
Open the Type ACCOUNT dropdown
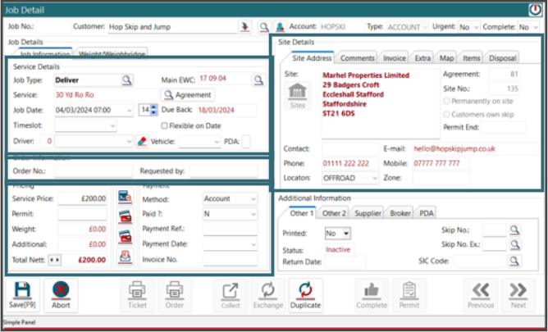tap(408, 27)
